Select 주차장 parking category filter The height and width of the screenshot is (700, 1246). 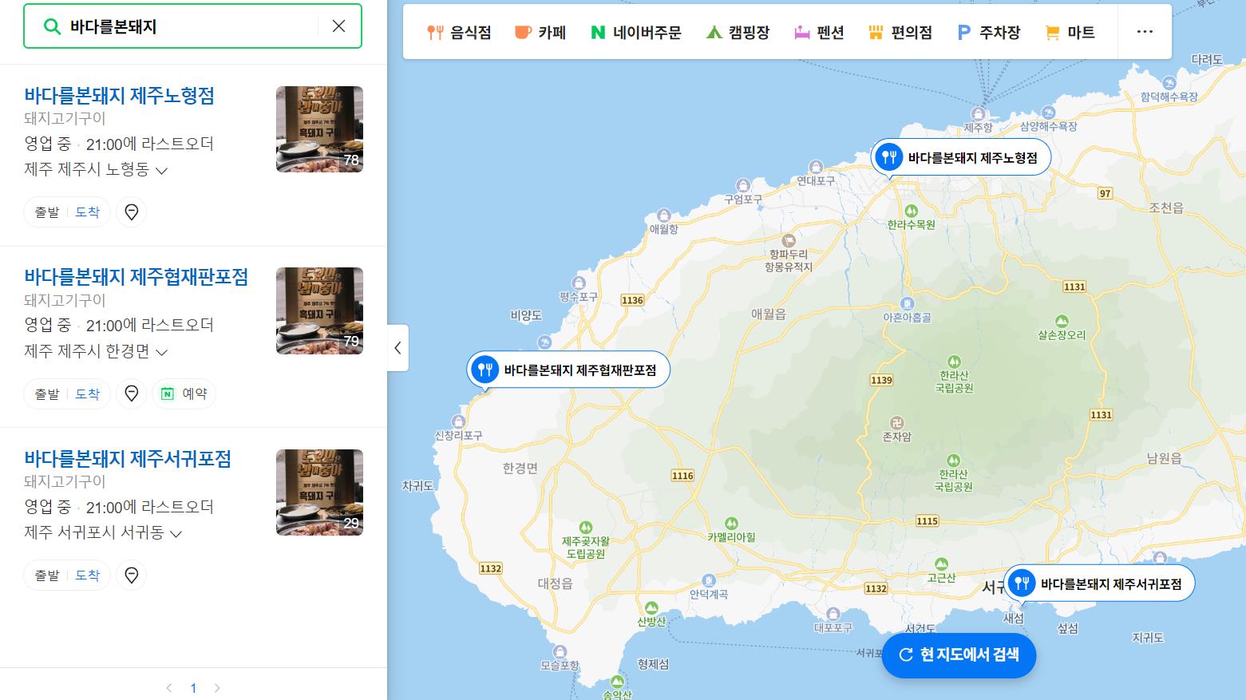[989, 33]
